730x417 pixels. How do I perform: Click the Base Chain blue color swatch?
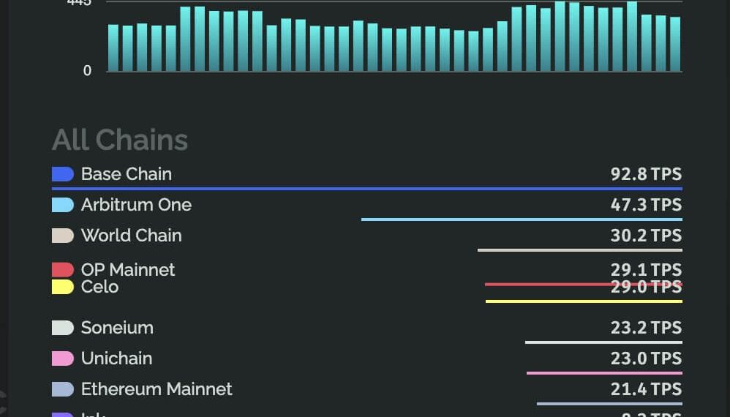(x=63, y=174)
